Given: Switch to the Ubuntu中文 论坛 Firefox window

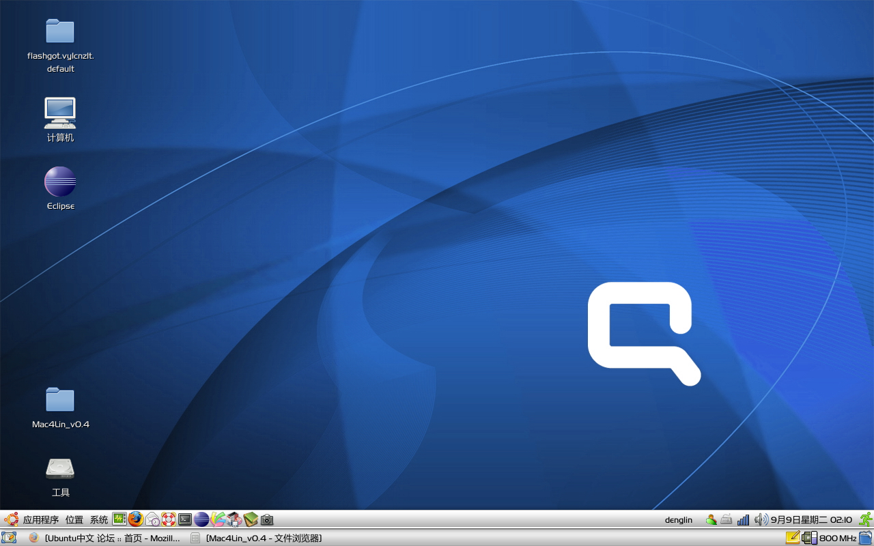Looking at the screenshot, I should (105, 538).
